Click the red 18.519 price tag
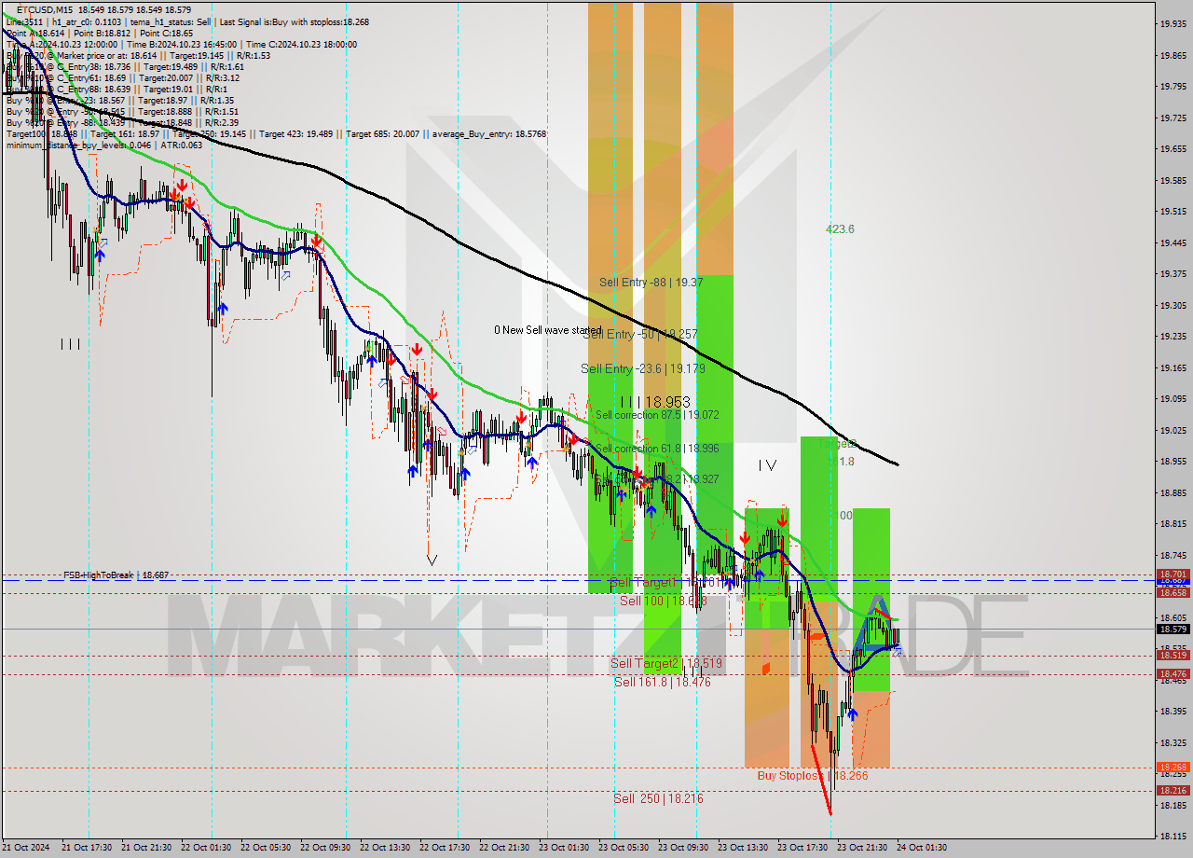 [x=1172, y=655]
